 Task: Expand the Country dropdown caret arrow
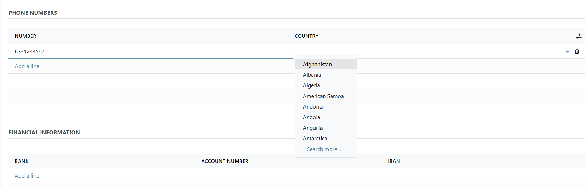567,52
